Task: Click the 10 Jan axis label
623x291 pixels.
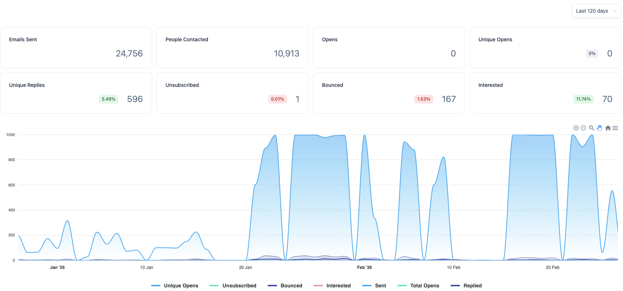Action: (x=147, y=267)
